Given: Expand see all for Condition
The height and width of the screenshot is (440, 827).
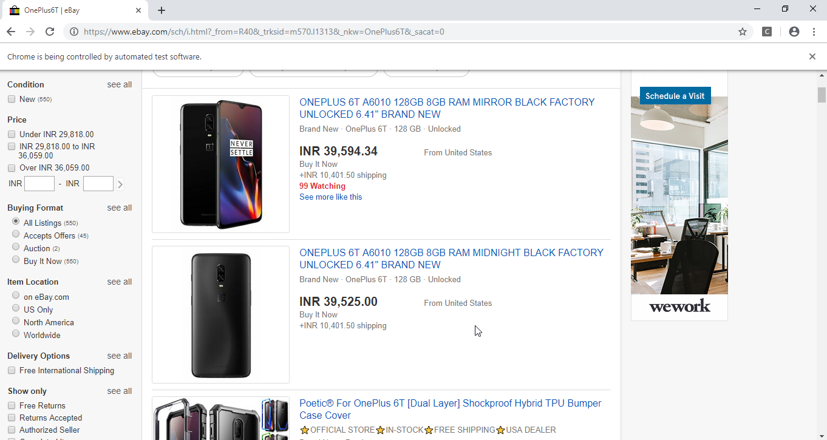Looking at the screenshot, I should tap(119, 84).
